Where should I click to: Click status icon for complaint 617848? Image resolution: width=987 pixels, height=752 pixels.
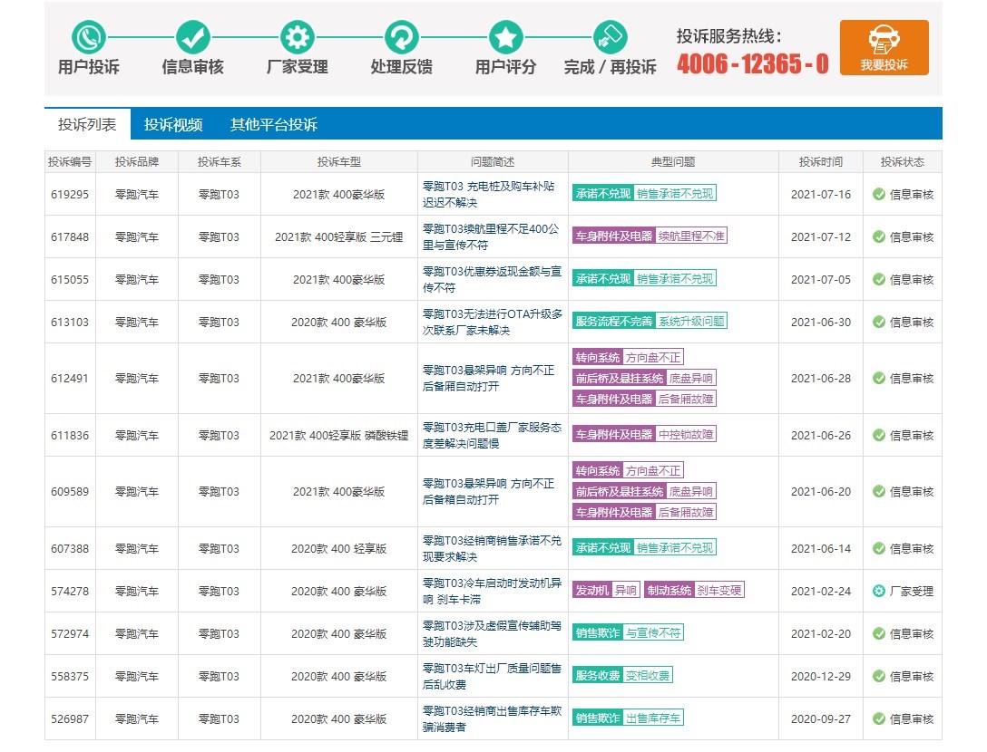pos(879,237)
